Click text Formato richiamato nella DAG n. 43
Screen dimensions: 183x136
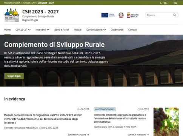(x=31, y=128)
